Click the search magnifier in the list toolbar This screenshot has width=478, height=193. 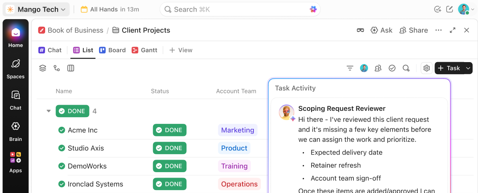point(406,68)
